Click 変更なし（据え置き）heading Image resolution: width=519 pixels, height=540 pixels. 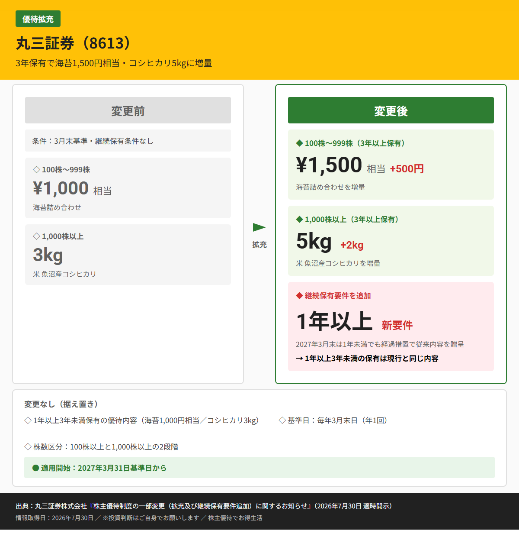point(61,404)
